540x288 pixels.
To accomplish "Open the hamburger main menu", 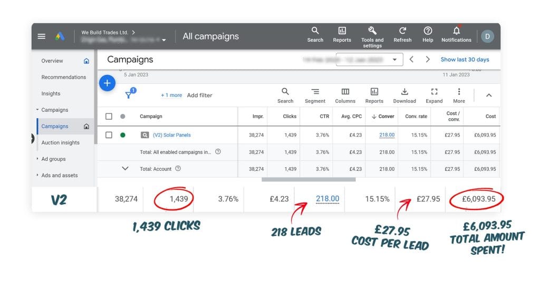I will pyautogui.click(x=42, y=36).
